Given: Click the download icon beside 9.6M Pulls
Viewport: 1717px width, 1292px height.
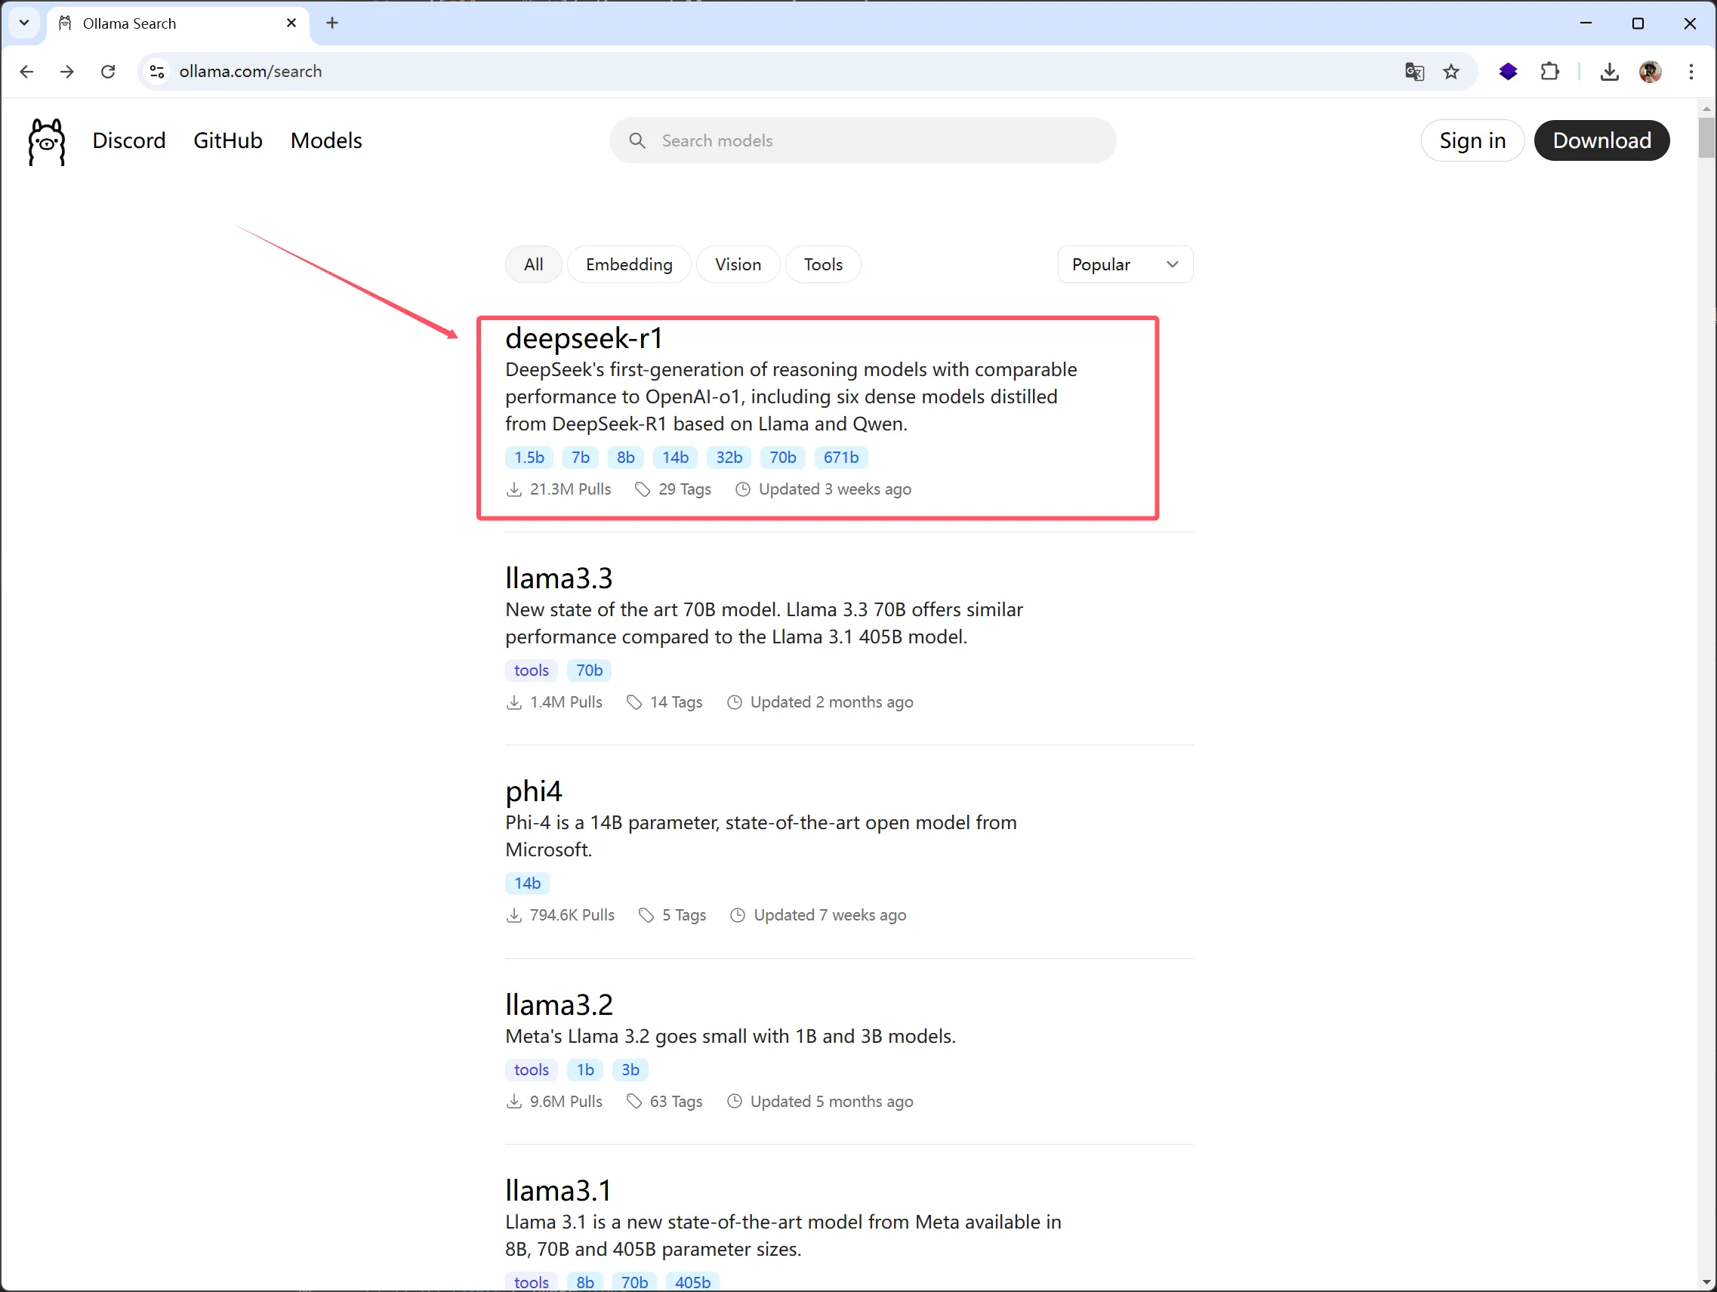Looking at the screenshot, I should (x=514, y=1102).
